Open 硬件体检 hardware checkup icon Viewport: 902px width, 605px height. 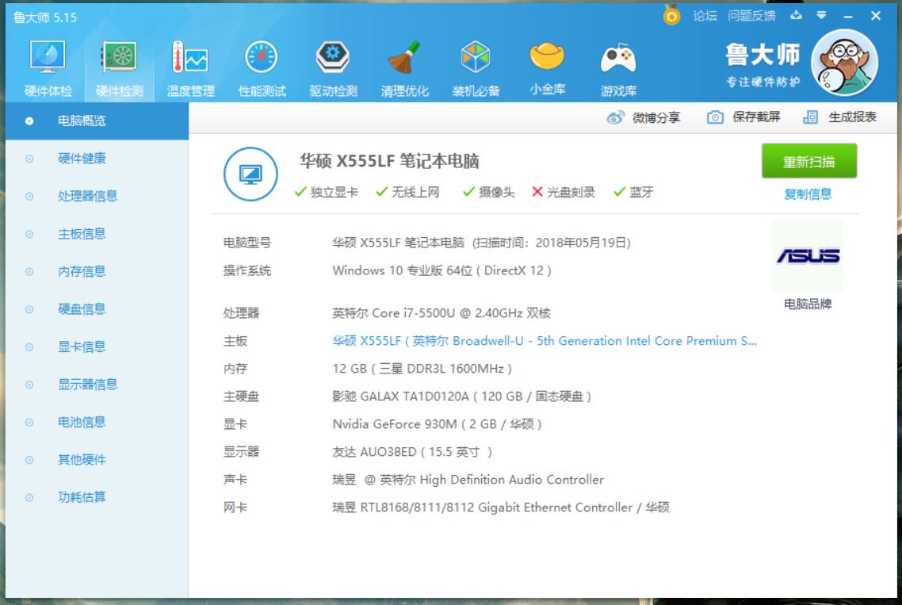48,58
